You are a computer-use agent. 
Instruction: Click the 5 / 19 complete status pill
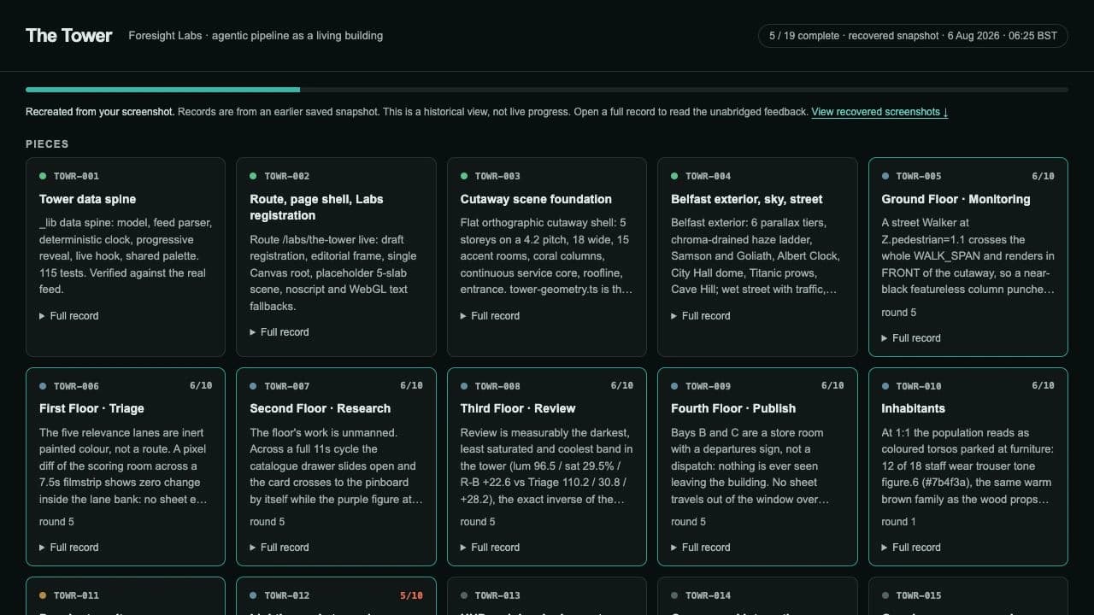point(913,36)
